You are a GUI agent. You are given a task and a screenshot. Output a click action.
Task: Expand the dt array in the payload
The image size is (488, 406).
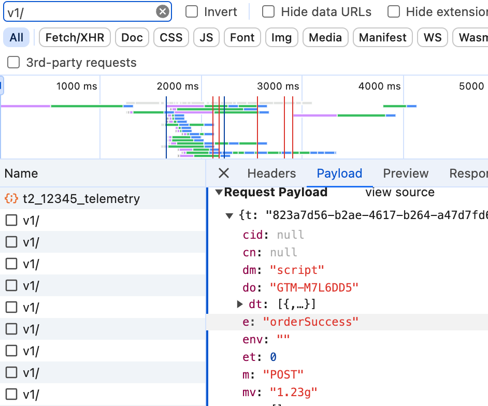(239, 304)
